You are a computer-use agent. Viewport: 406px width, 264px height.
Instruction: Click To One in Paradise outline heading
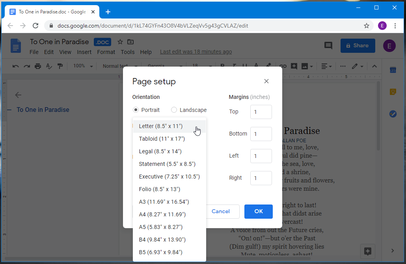[43, 110]
